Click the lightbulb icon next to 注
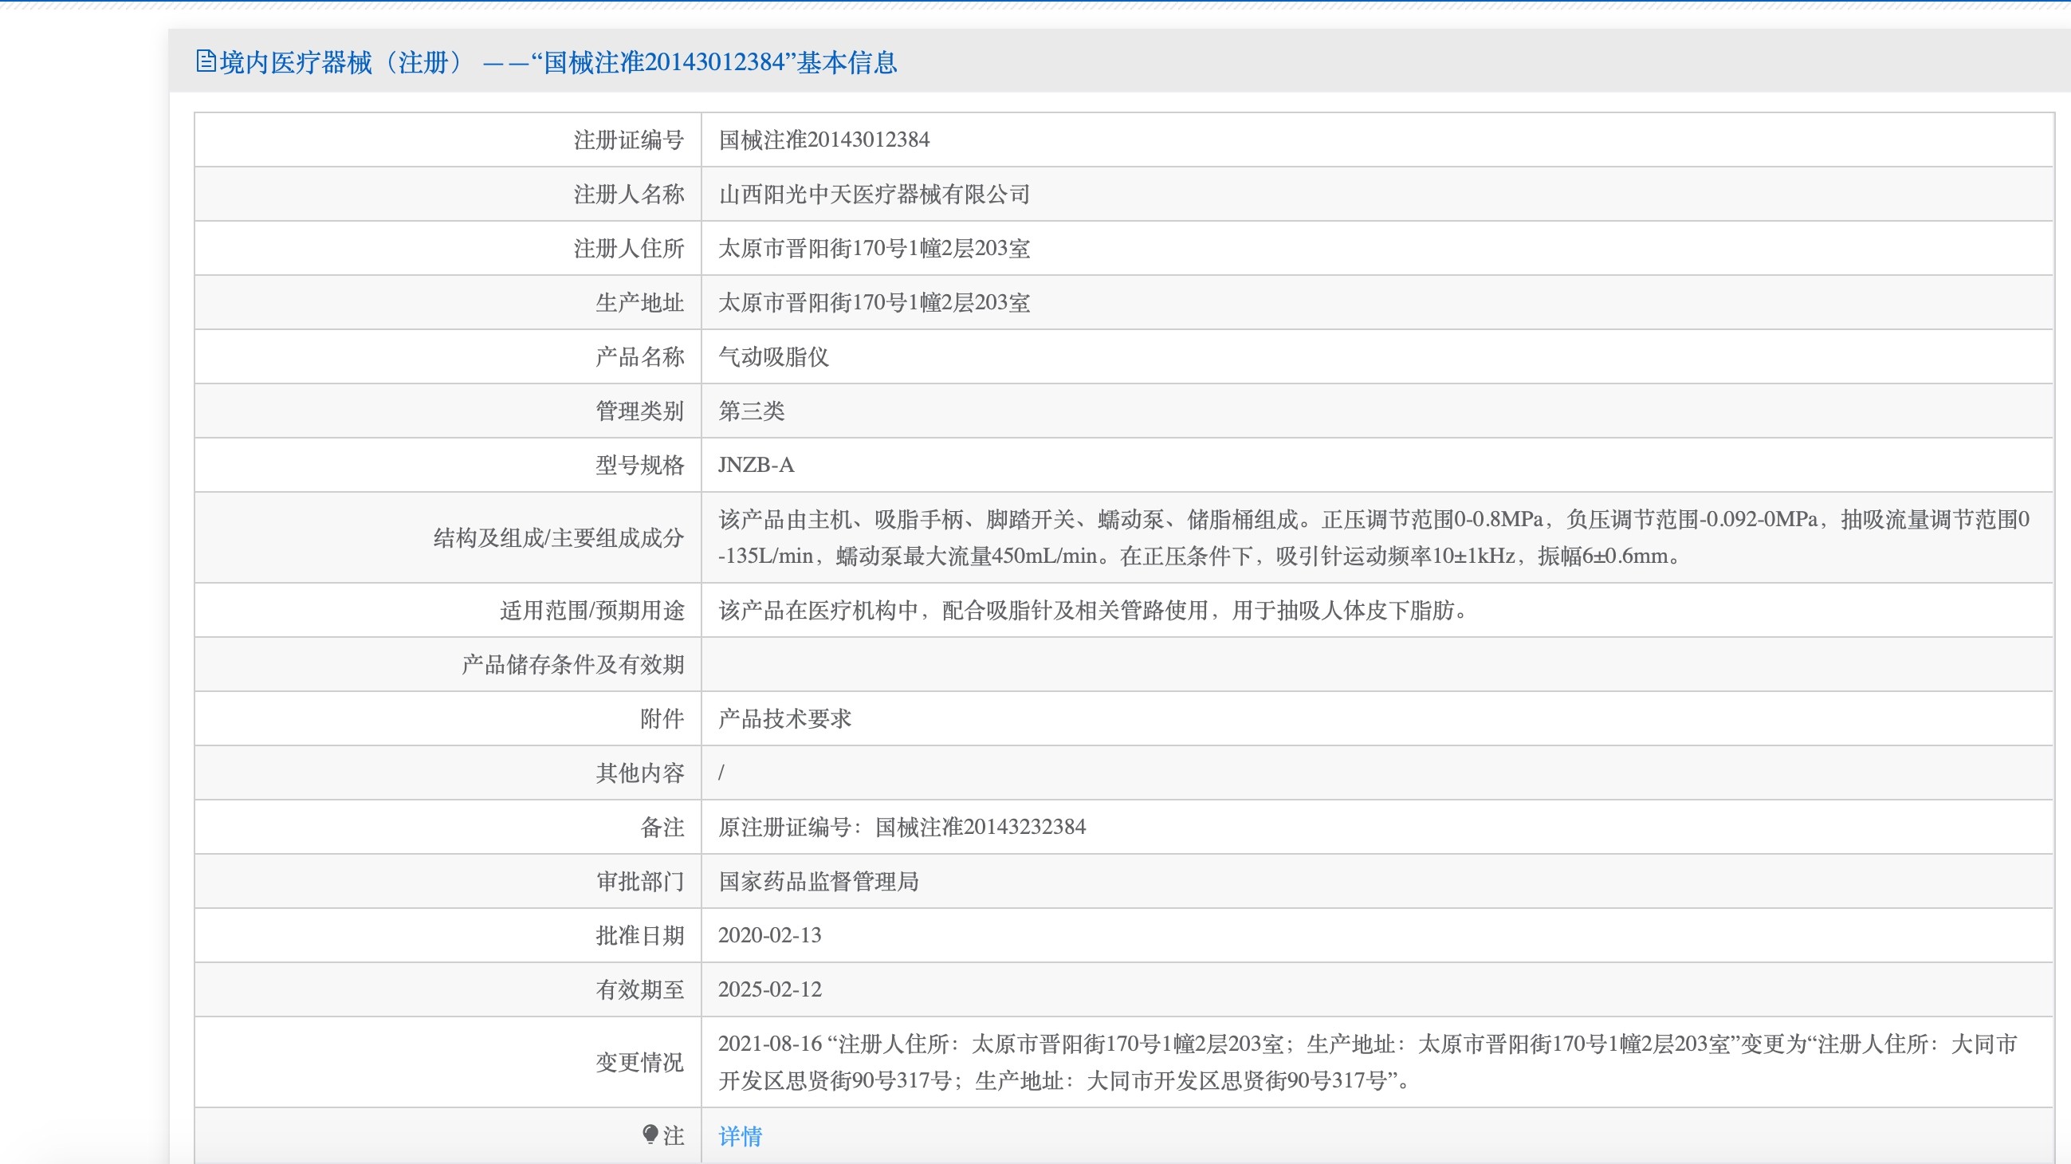2071x1164 pixels. (650, 1135)
